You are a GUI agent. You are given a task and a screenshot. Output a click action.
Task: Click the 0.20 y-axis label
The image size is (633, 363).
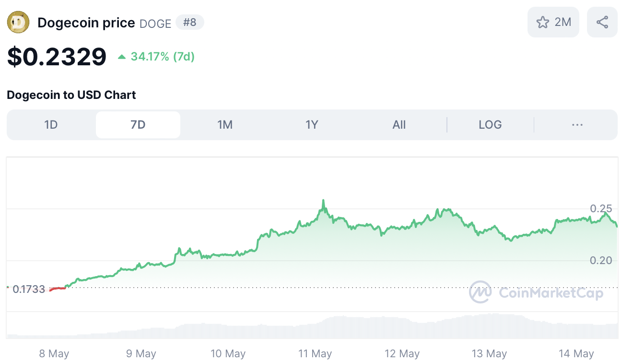(x=601, y=260)
